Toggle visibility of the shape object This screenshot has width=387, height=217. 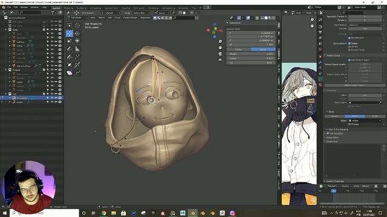point(52,102)
